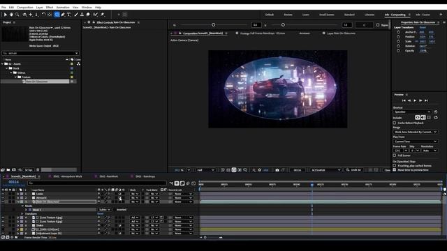The width and height of the screenshot is (447, 251).
Task: Go to first frame in Preview panel
Action: click(x=404, y=100)
